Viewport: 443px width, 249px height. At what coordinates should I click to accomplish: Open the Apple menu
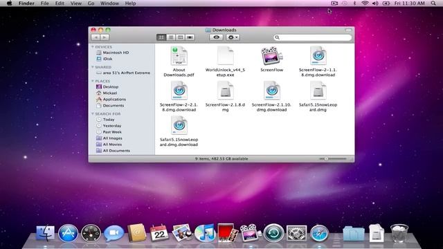coord(9,3)
